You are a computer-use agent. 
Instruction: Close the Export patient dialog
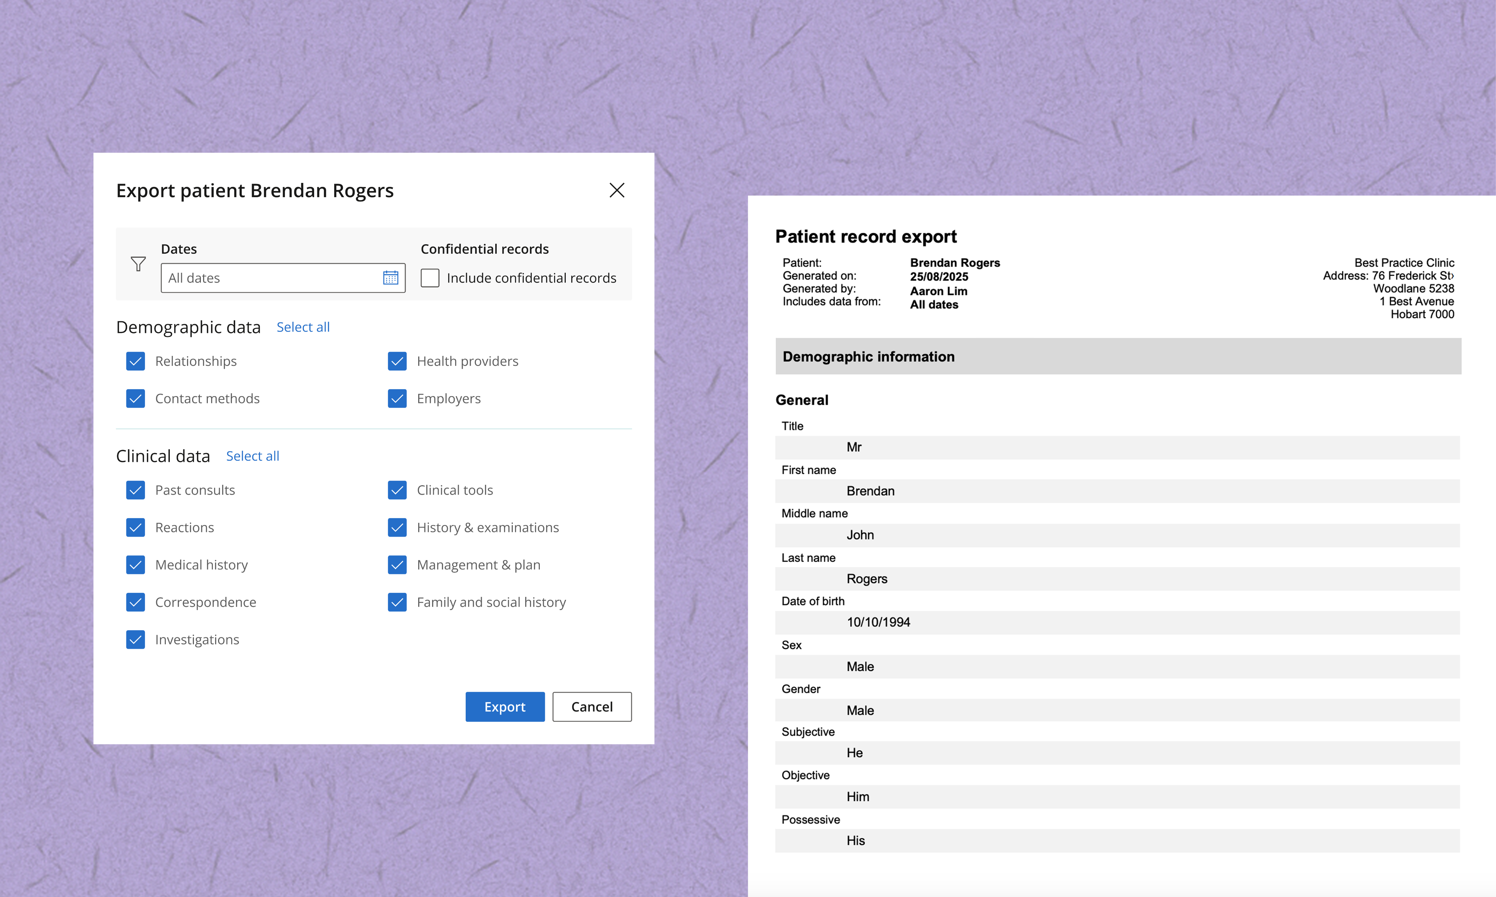(x=616, y=191)
